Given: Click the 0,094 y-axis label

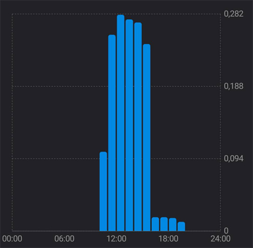Looking at the screenshot, I should pos(234,159).
